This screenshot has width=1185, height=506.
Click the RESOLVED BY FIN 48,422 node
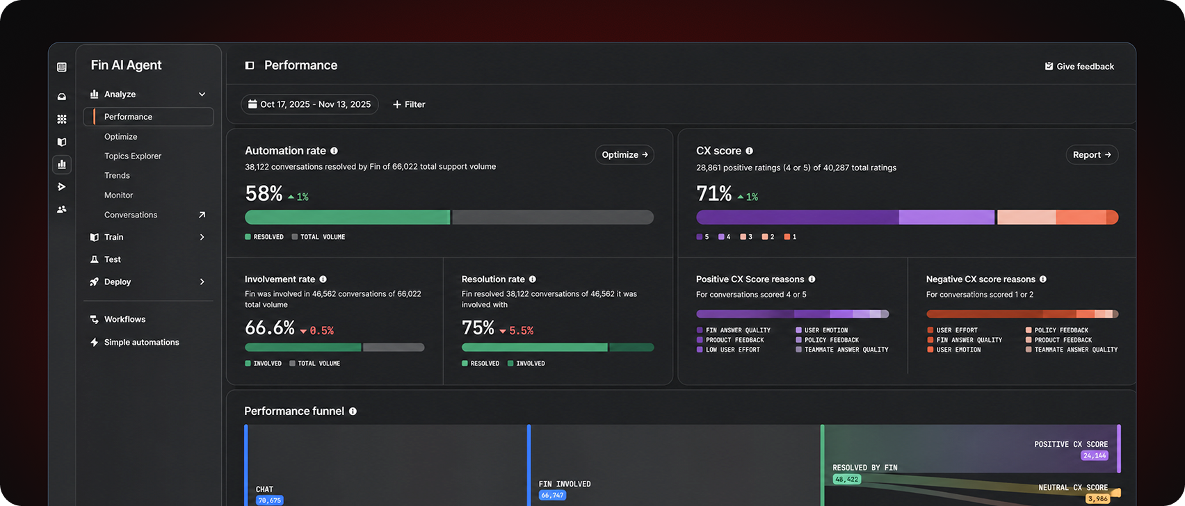click(864, 473)
